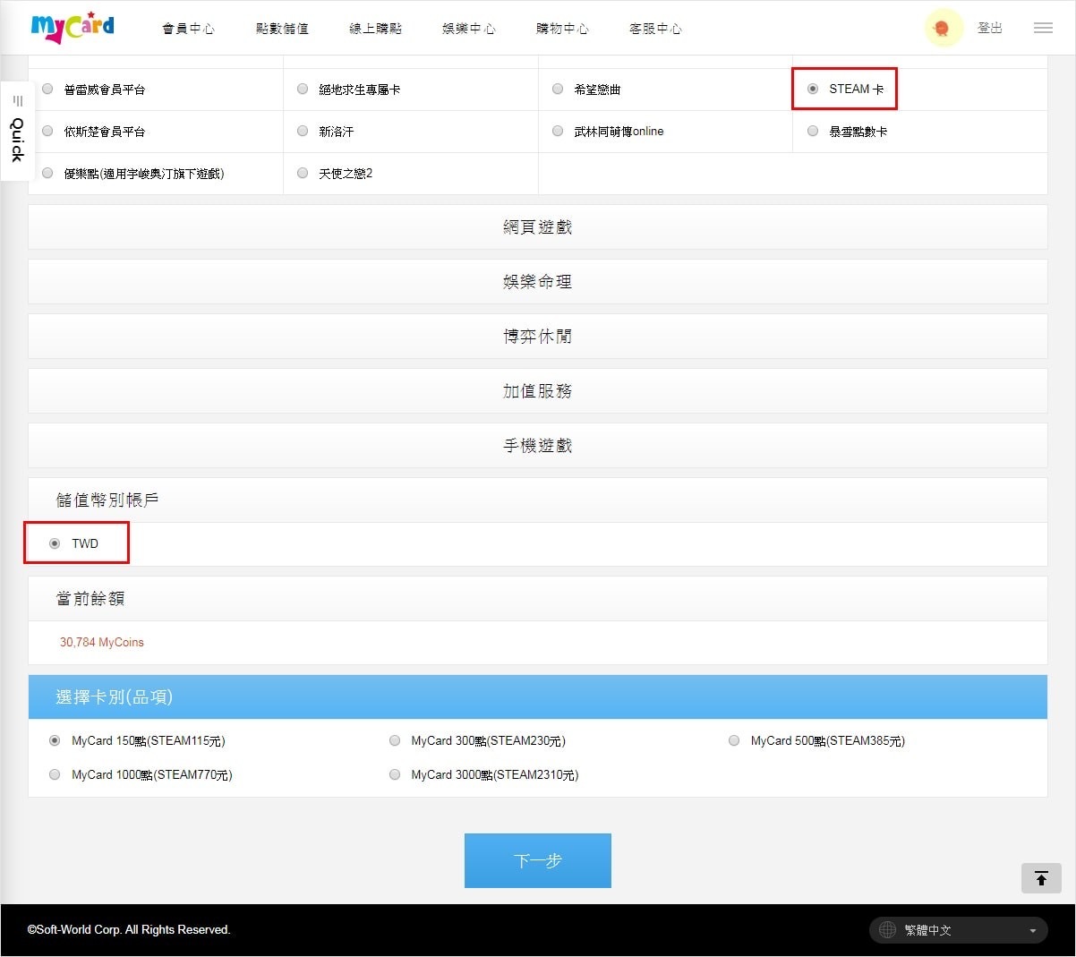Open the MyCard logo homepage
The height and width of the screenshot is (957, 1076).
click(73, 27)
